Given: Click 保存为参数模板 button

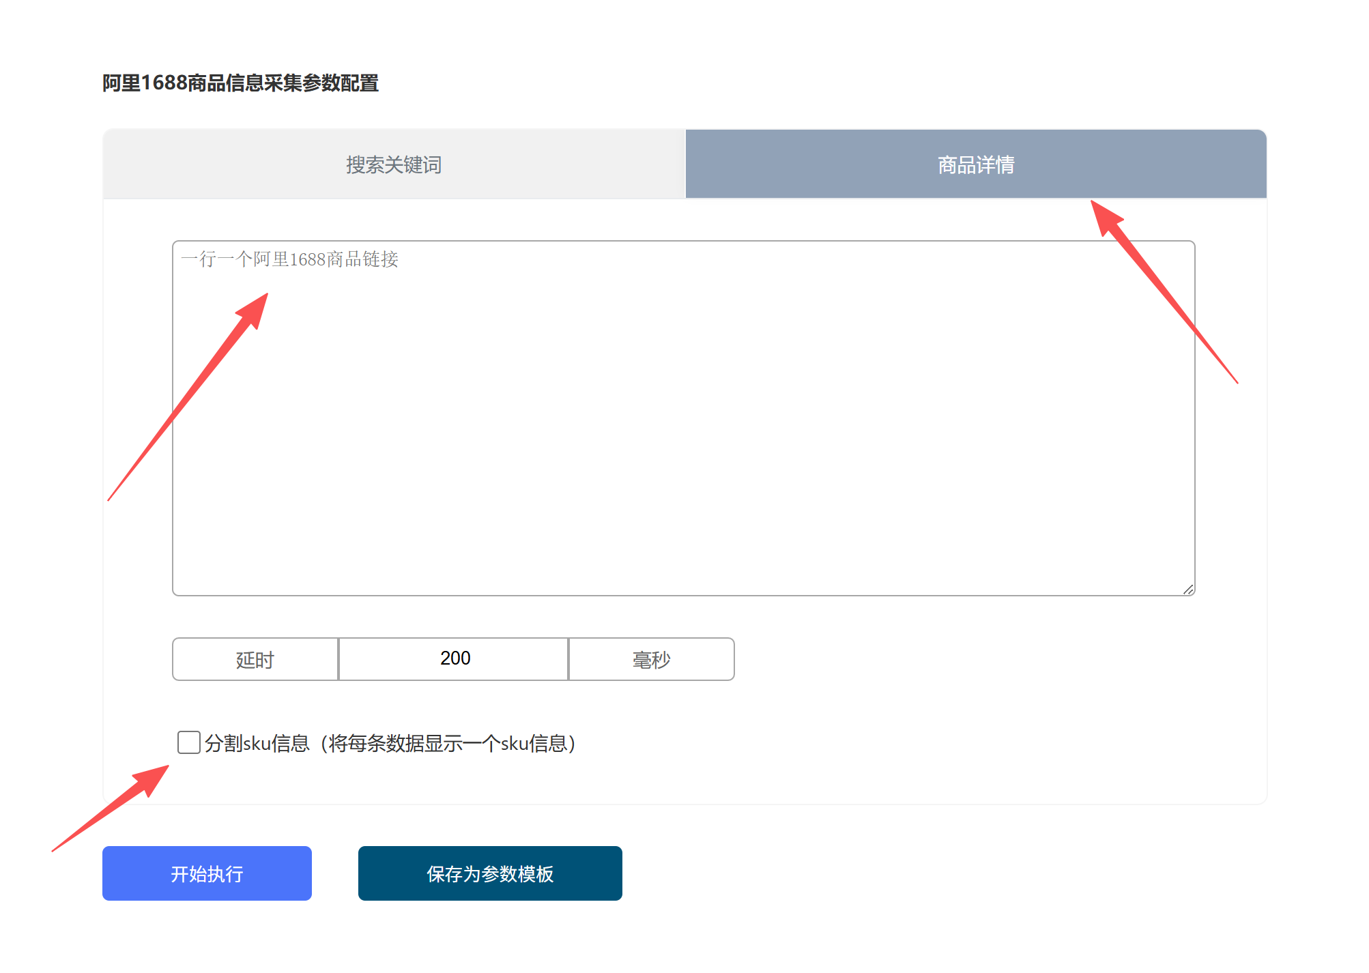Looking at the screenshot, I should [490, 873].
